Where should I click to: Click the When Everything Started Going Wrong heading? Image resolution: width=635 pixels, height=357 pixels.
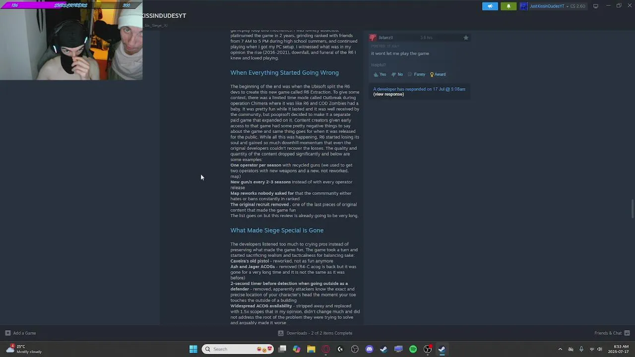284,73
